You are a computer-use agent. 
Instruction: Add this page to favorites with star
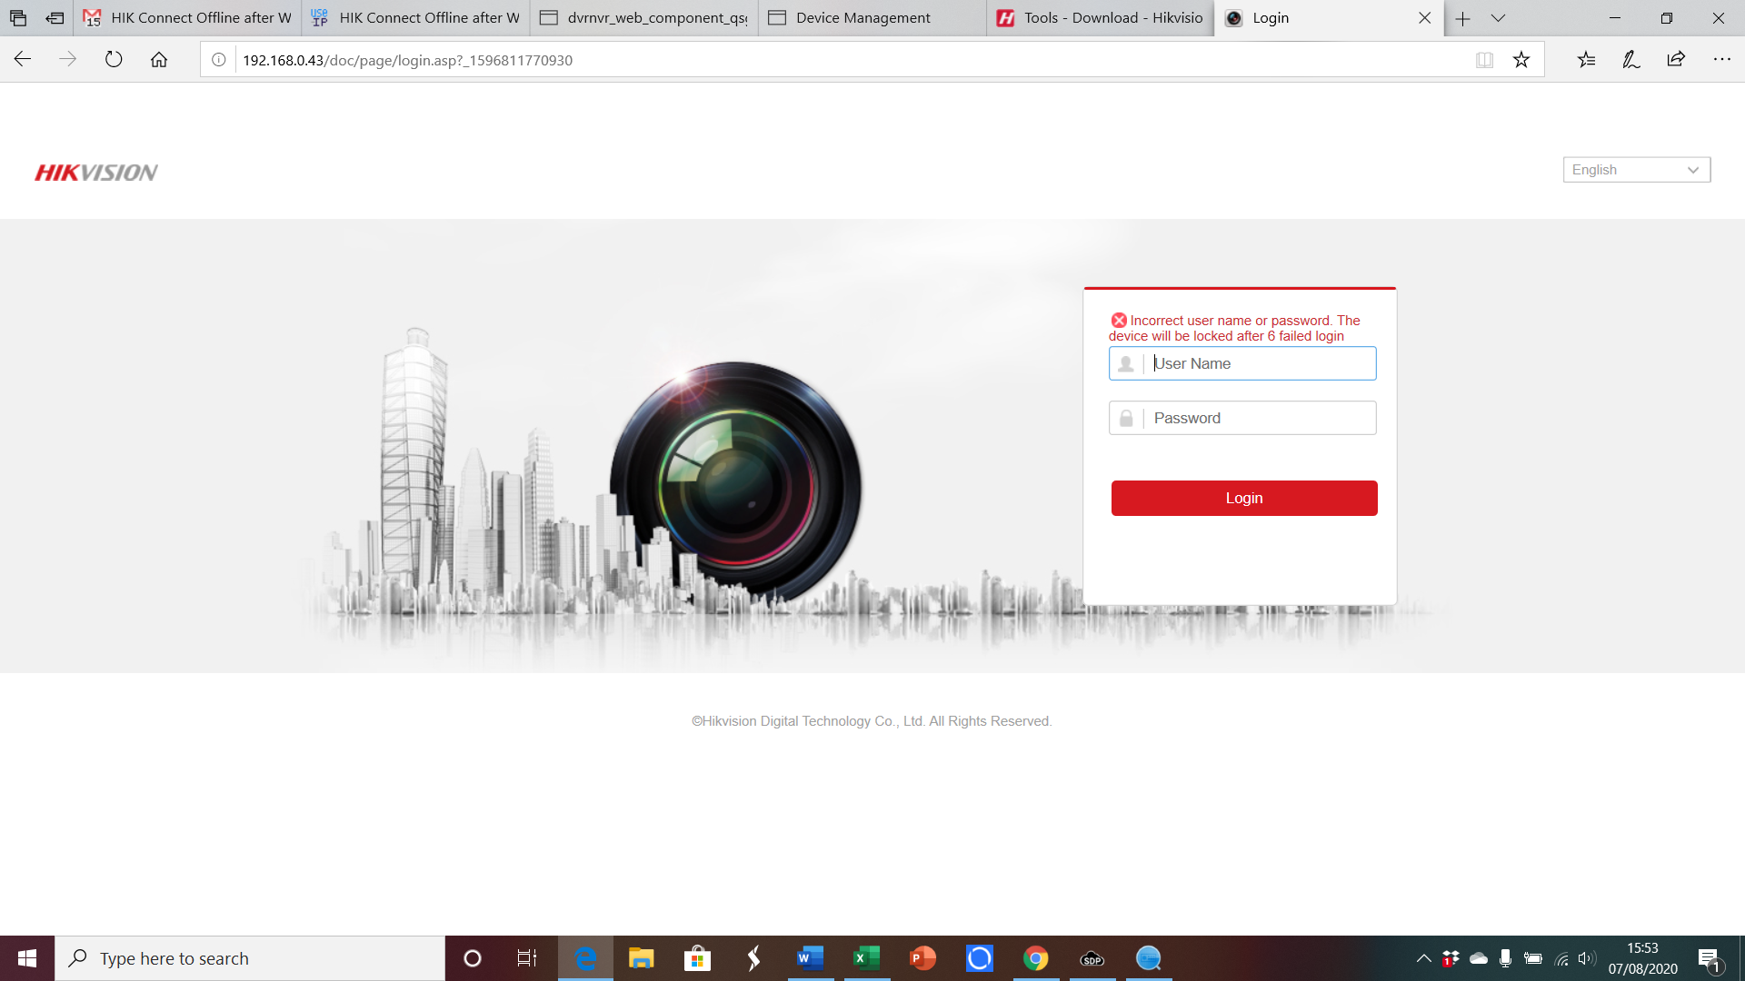click(1521, 60)
